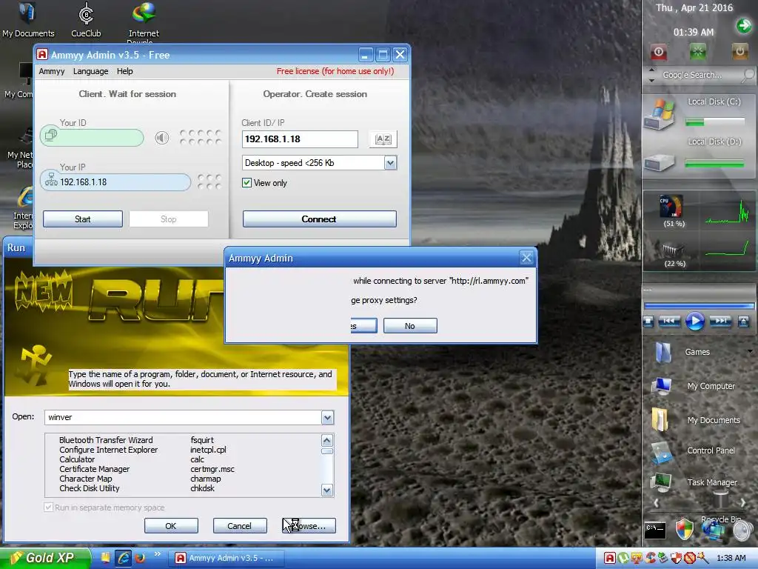Open Control Panel in sidebar list

711,450
